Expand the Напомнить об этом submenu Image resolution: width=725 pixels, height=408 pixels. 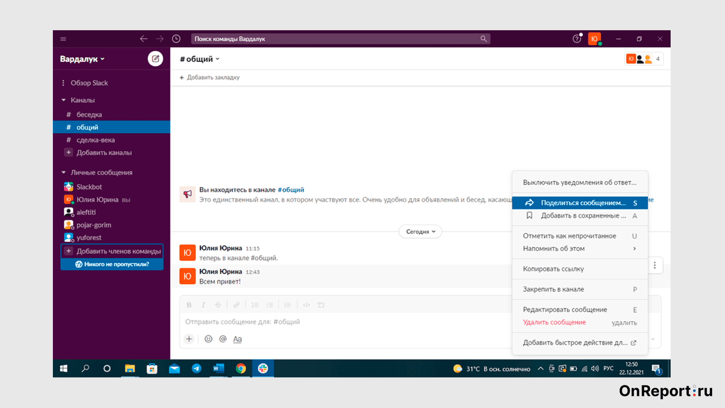pyautogui.click(x=580, y=249)
